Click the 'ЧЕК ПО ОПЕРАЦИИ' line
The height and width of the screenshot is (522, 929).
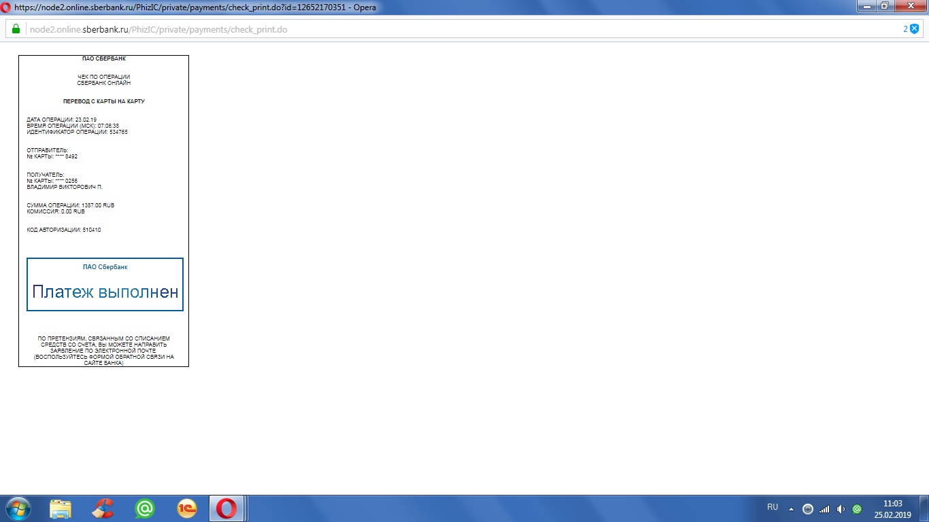pos(104,77)
